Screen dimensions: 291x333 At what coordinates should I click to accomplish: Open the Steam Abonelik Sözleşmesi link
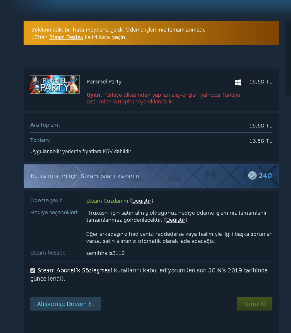75,270
